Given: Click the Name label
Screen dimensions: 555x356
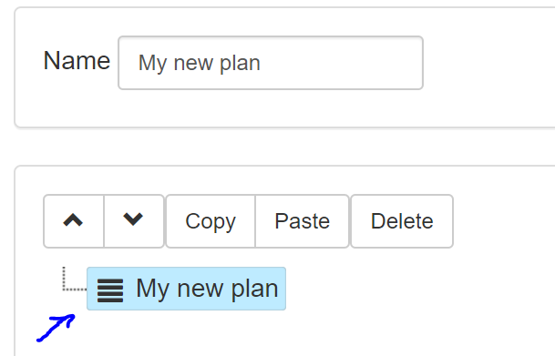Looking at the screenshot, I should coord(77,61).
